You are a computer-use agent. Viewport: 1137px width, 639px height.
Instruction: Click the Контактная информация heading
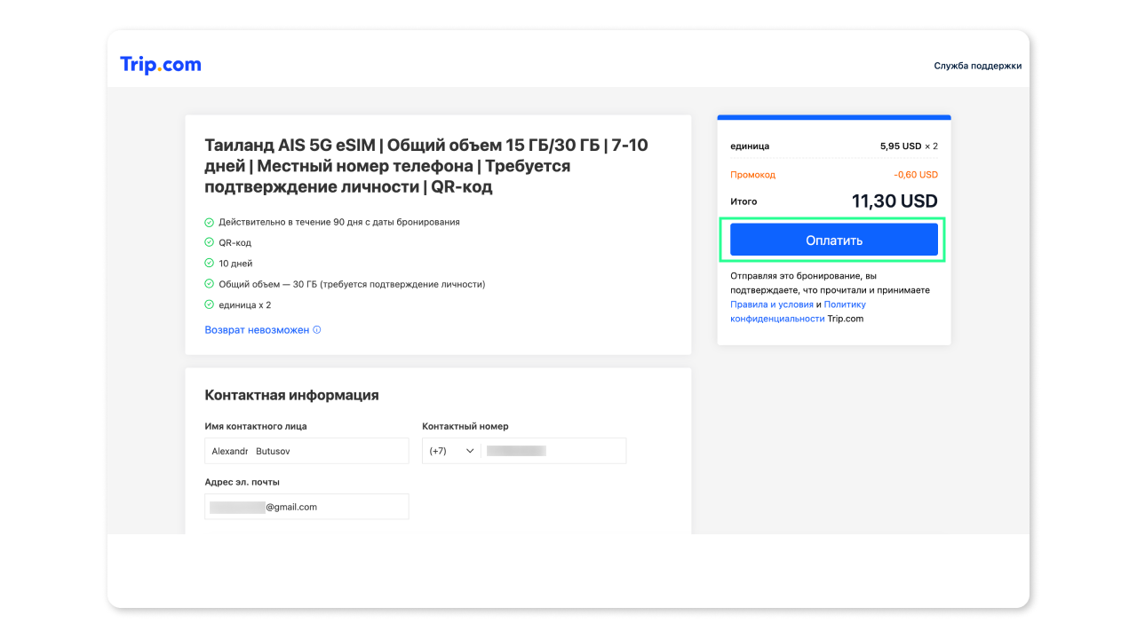coord(291,396)
